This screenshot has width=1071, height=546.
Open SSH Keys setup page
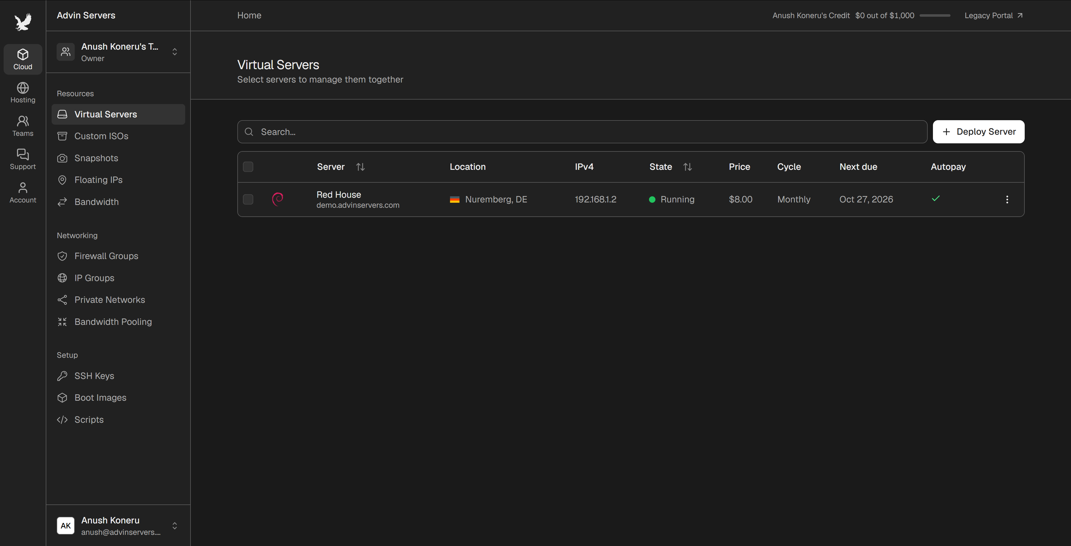tap(118, 376)
